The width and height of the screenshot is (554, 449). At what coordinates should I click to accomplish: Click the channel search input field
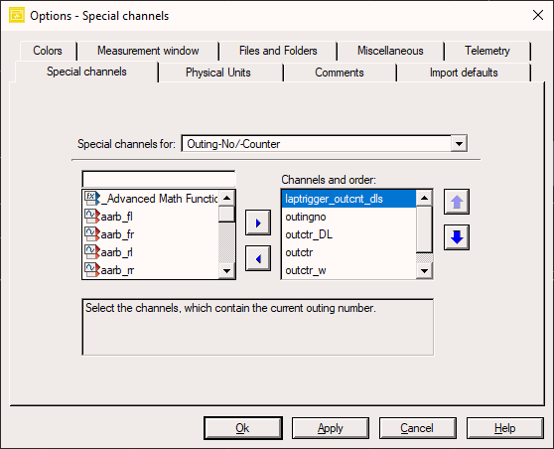pos(159,179)
